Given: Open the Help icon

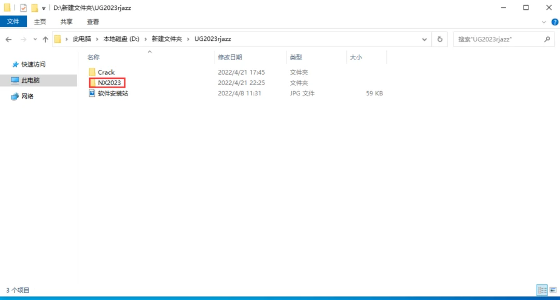Looking at the screenshot, I should coord(555,22).
